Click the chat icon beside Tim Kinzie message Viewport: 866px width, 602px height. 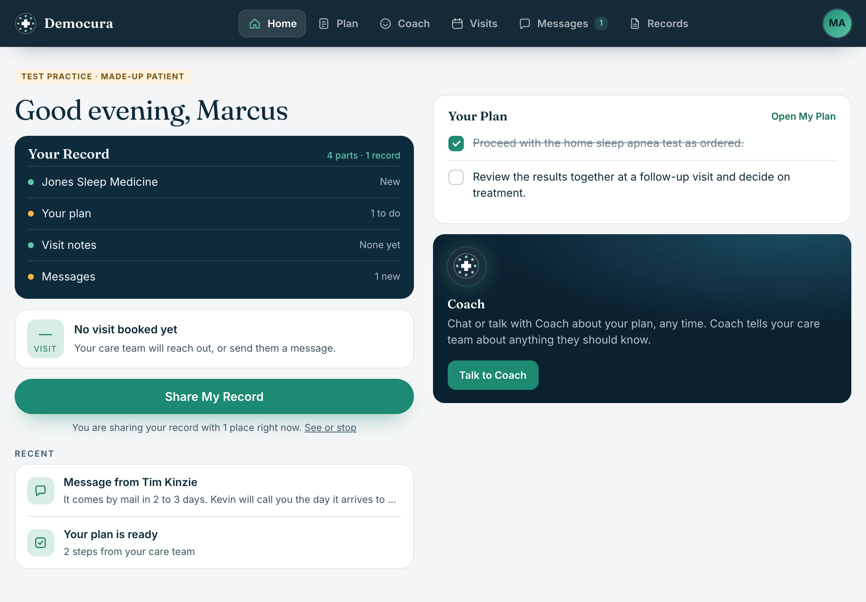point(41,490)
